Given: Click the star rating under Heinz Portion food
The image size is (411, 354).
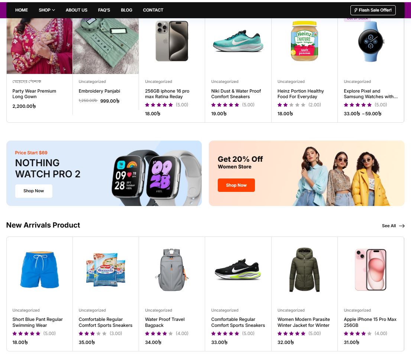Looking at the screenshot, I should pyautogui.click(x=291, y=105).
